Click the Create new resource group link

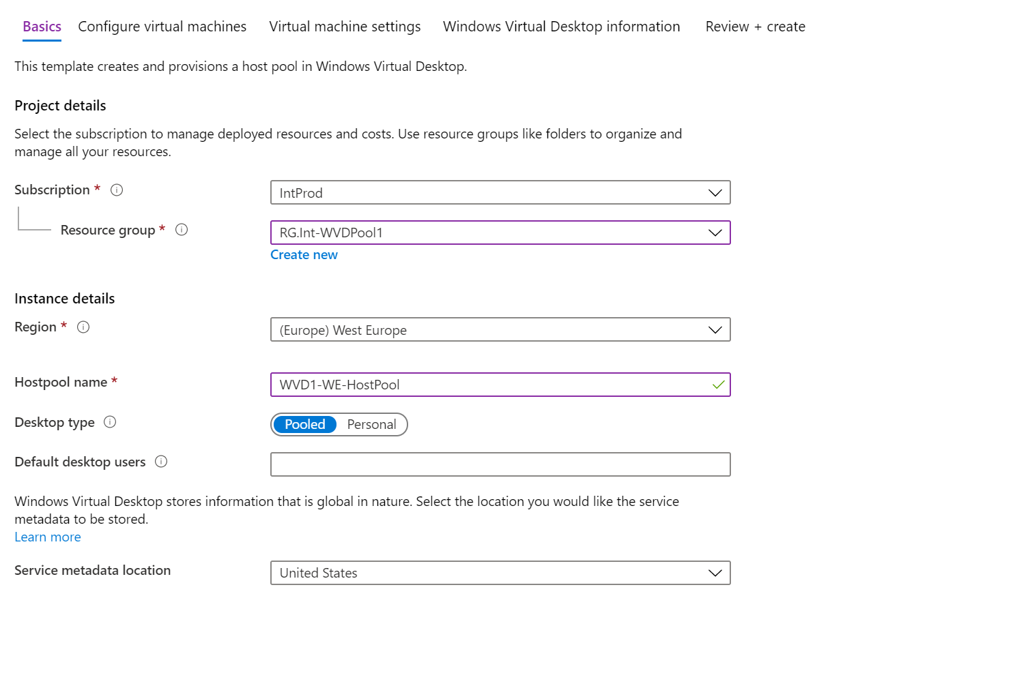304,254
